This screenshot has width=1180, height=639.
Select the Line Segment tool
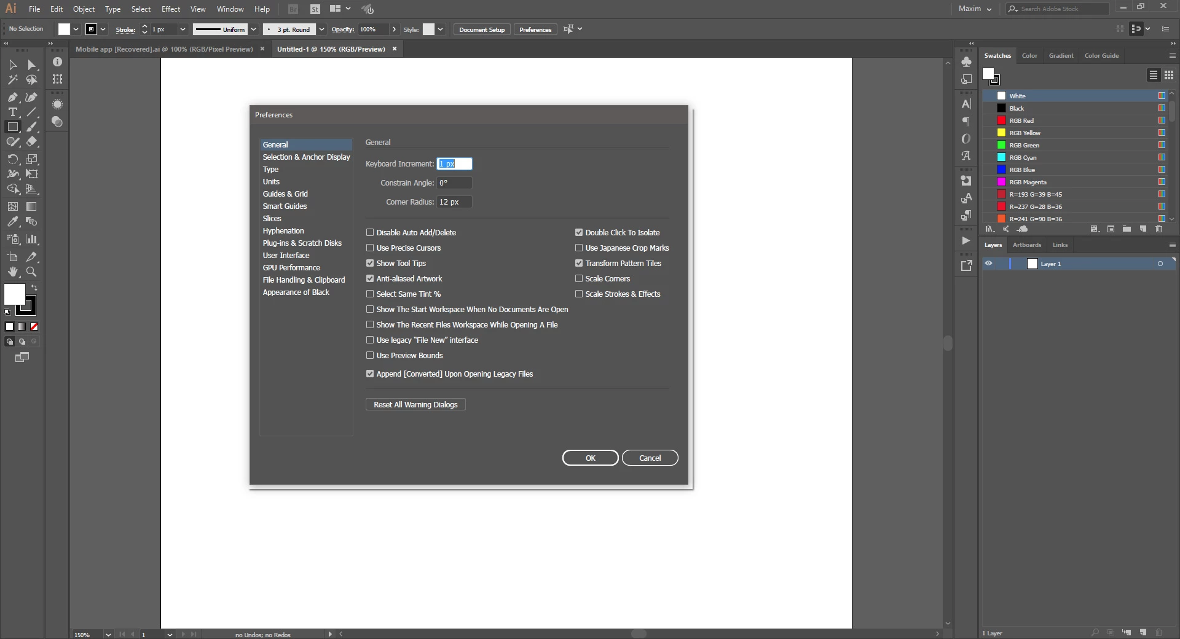(x=31, y=112)
